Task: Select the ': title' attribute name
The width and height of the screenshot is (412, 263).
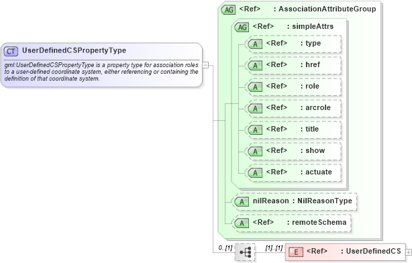Action: tap(309, 129)
